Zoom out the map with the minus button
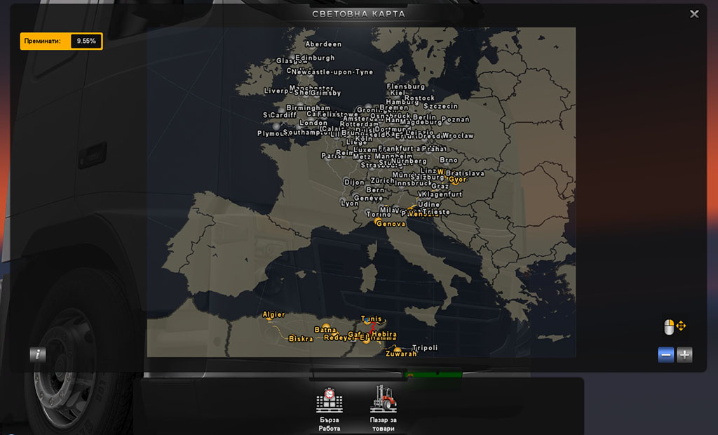The image size is (718, 435). [x=666, y=355]
